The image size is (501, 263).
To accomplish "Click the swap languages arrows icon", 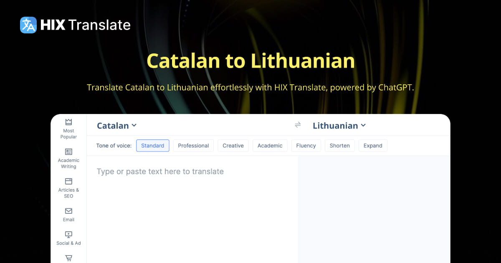I will [298, 125].
